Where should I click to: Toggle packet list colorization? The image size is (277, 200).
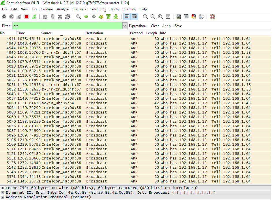click(x=127, y=17)
